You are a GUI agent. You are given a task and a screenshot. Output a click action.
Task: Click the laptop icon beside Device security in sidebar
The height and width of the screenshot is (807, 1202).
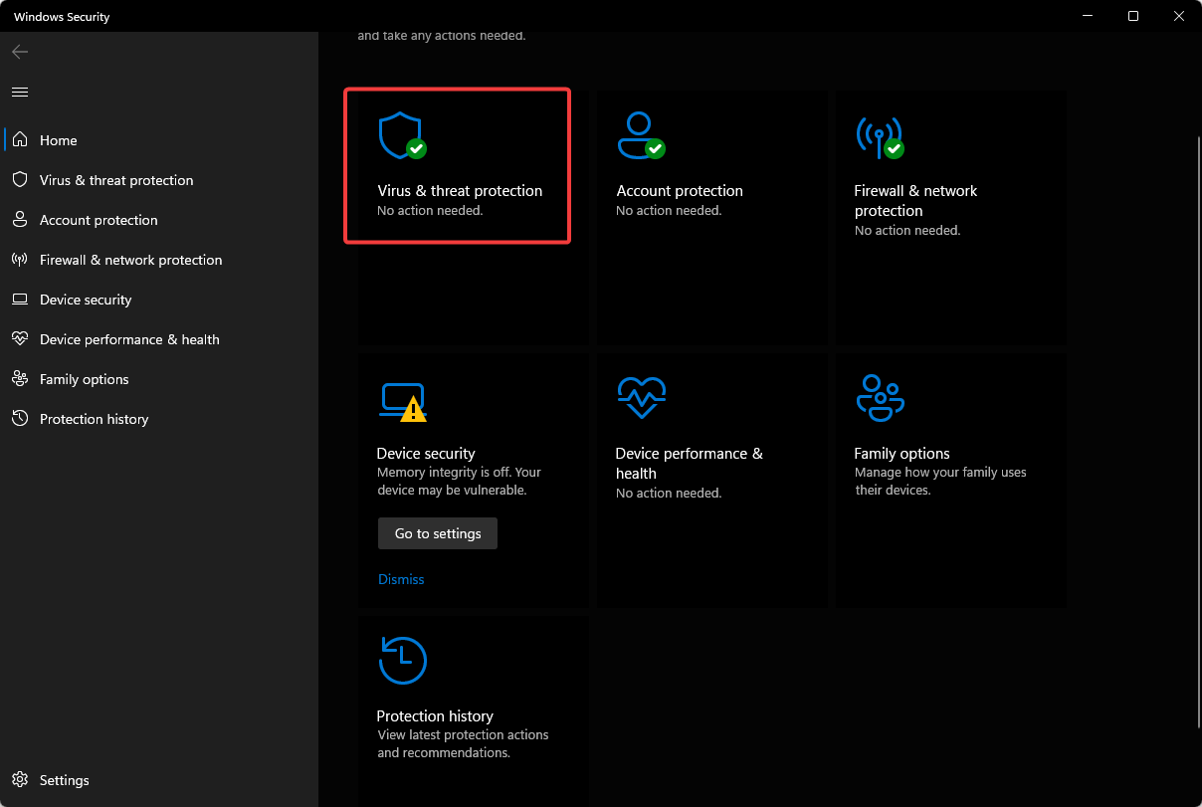click(20, 300)
